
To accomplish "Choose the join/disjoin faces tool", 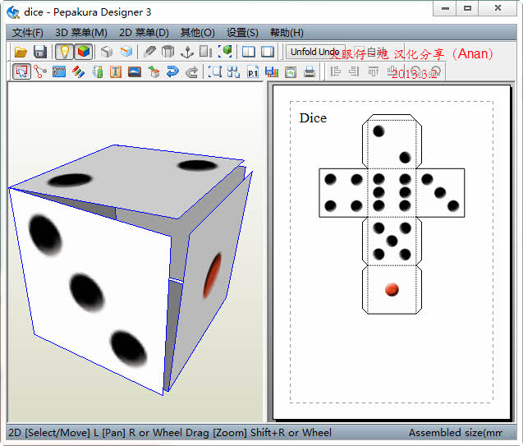I will (x=40, y=72).
